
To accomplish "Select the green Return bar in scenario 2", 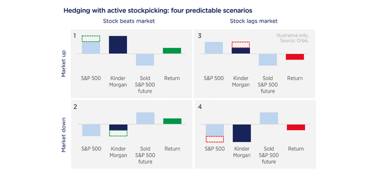I will (x=172, y=121).
